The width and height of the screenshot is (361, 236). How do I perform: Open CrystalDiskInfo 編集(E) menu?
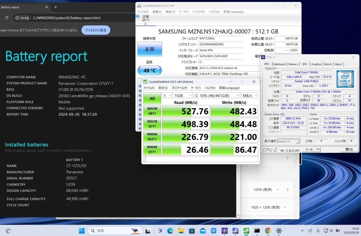[x=157, y=12]
